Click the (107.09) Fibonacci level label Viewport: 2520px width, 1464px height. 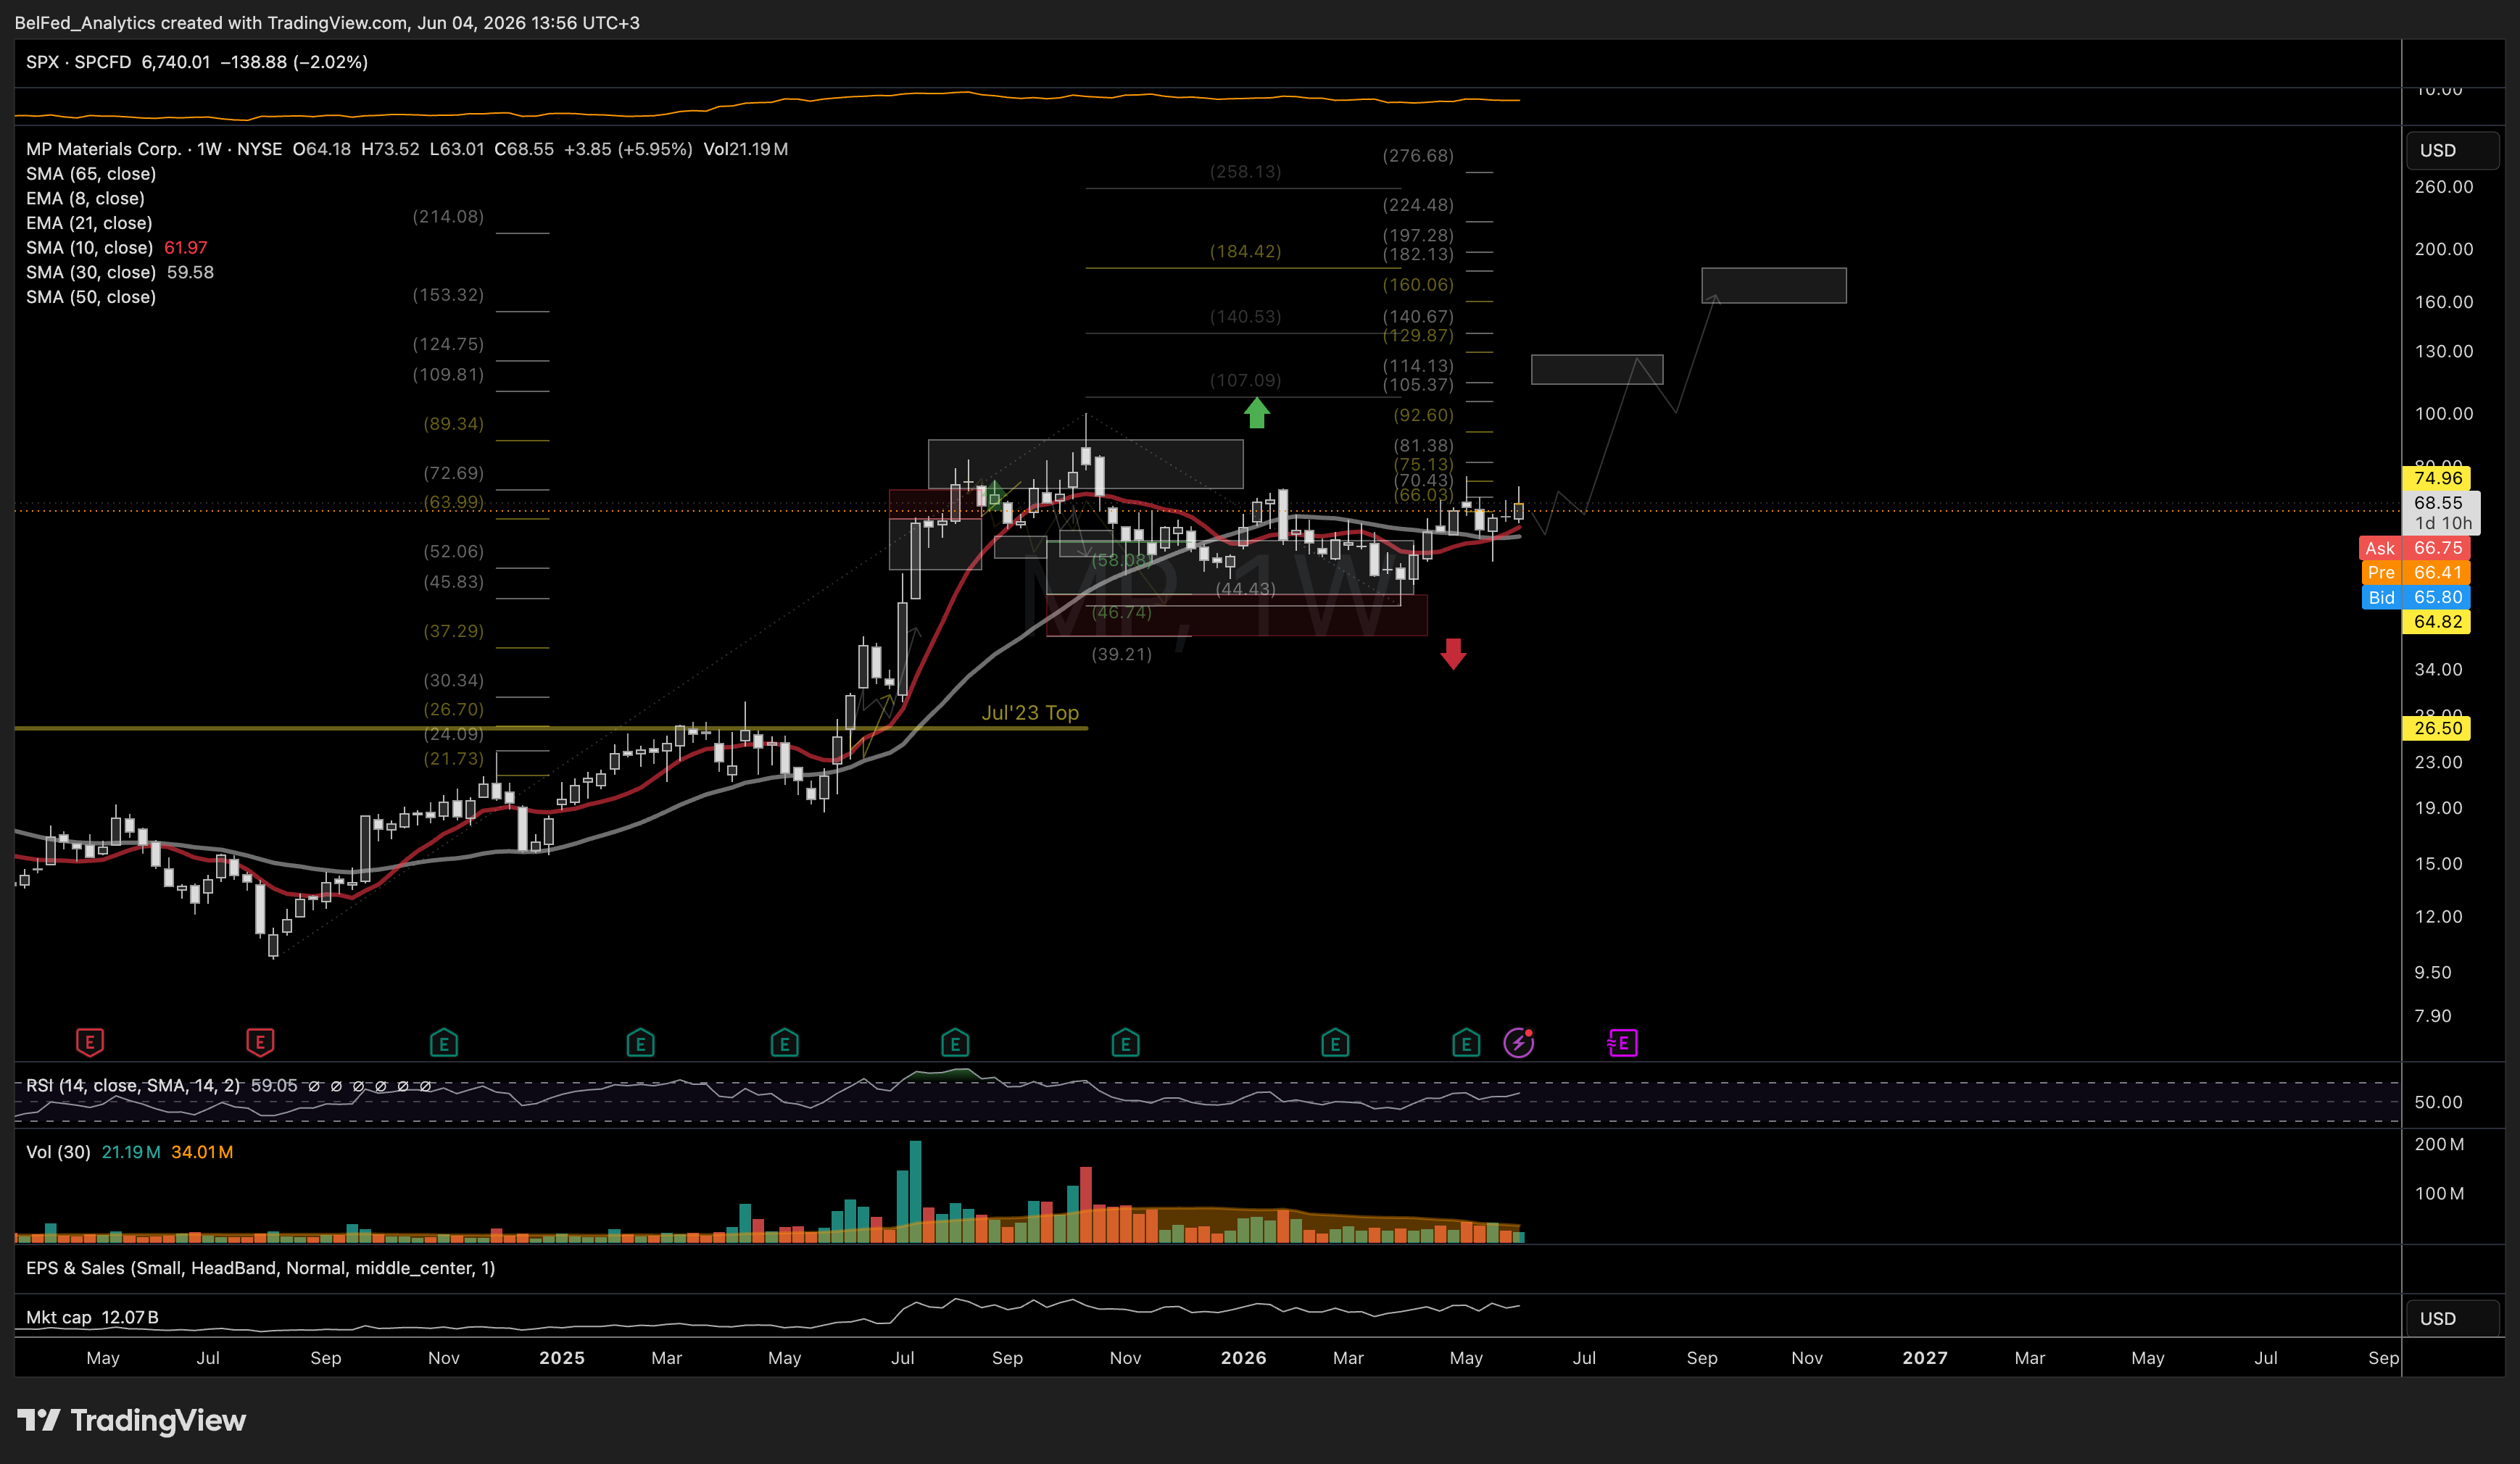click(x=1245, y=380)
